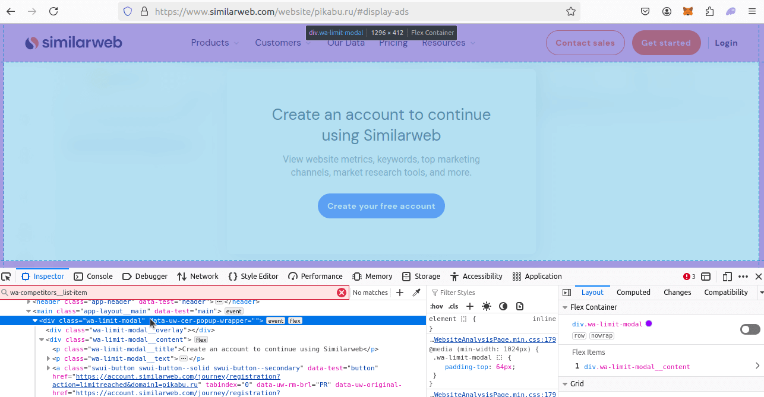
Task: Click the purple flex overlay color swatch
Action: pos(649,324)
